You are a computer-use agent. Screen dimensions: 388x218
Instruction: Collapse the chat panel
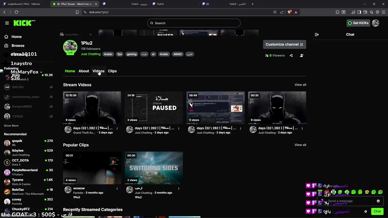(317, 35)
